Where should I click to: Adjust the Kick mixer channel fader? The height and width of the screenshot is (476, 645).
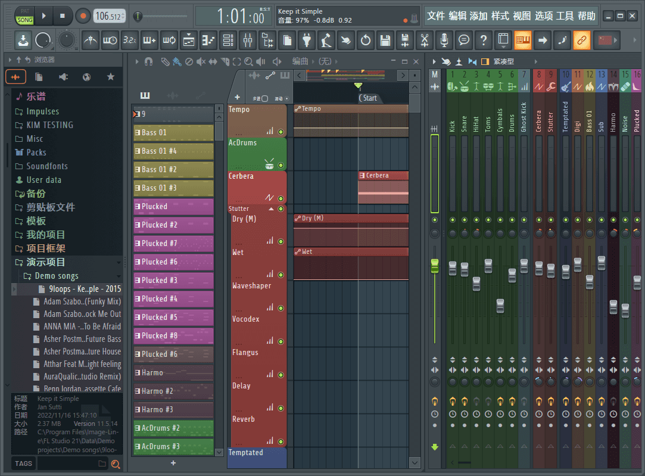(453, 268)
